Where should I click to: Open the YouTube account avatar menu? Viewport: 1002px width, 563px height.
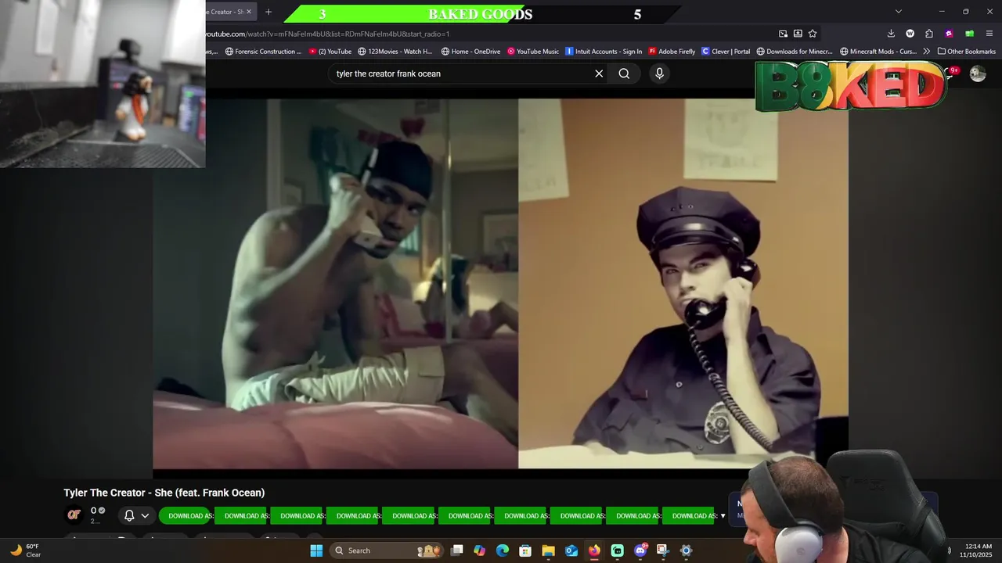coord(978,74)
